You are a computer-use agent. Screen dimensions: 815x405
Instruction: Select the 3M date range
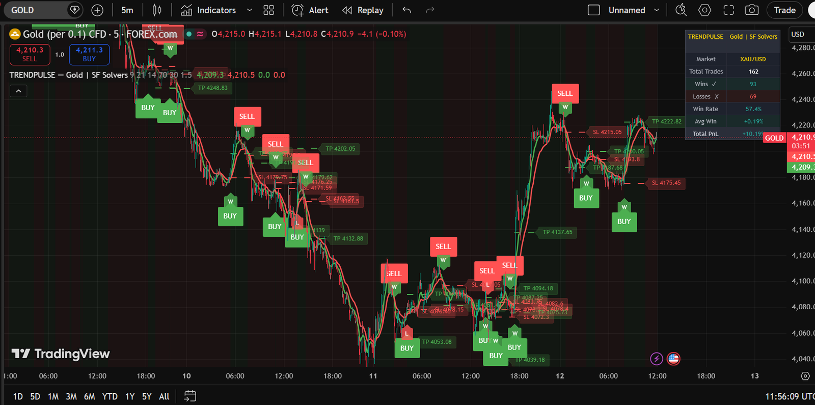click(x=71, y=396)
